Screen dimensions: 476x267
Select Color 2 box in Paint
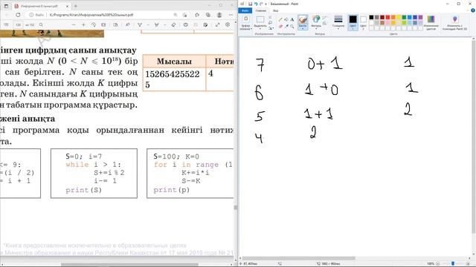pos(363,22)
